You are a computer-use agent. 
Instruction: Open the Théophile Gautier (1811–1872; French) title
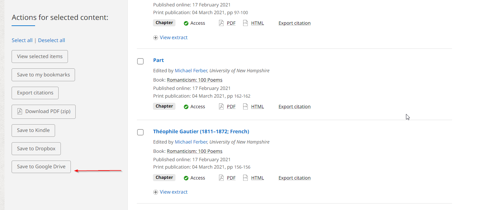point(201,132)
